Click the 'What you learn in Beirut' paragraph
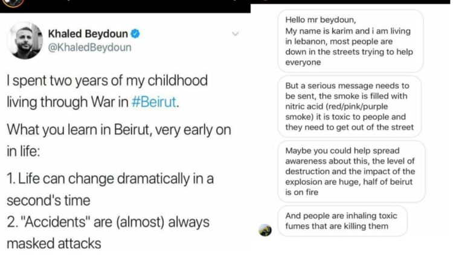This screenshot has width=453, height=259. [119, 140]
